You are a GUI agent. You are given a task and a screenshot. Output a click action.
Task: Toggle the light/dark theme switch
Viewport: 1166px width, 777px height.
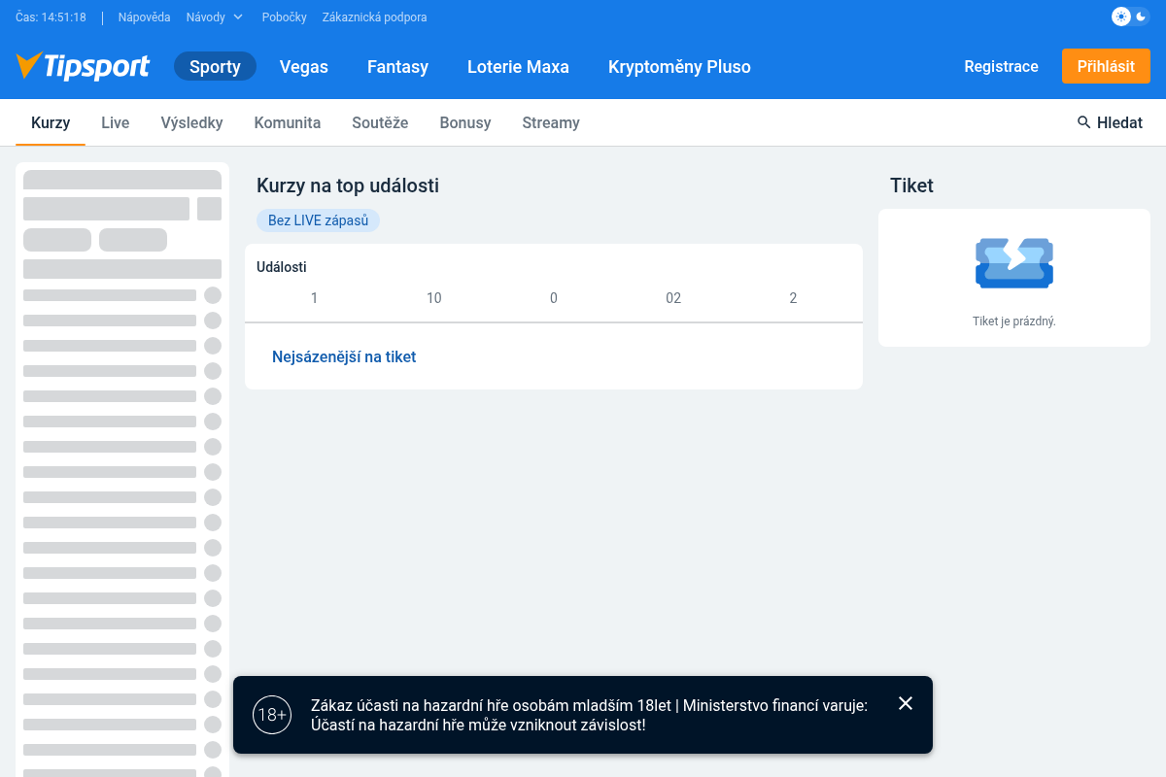pyautogui.click(x=1131, y=17)
